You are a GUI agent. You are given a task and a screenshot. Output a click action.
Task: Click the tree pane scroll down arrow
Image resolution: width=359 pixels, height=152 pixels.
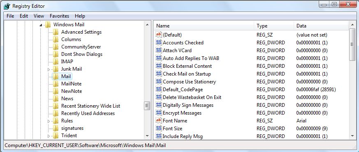(147, 136)
